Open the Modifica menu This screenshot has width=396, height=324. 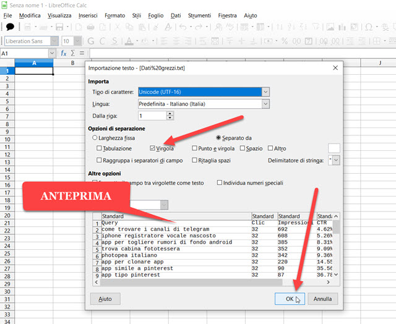(30, 15)
